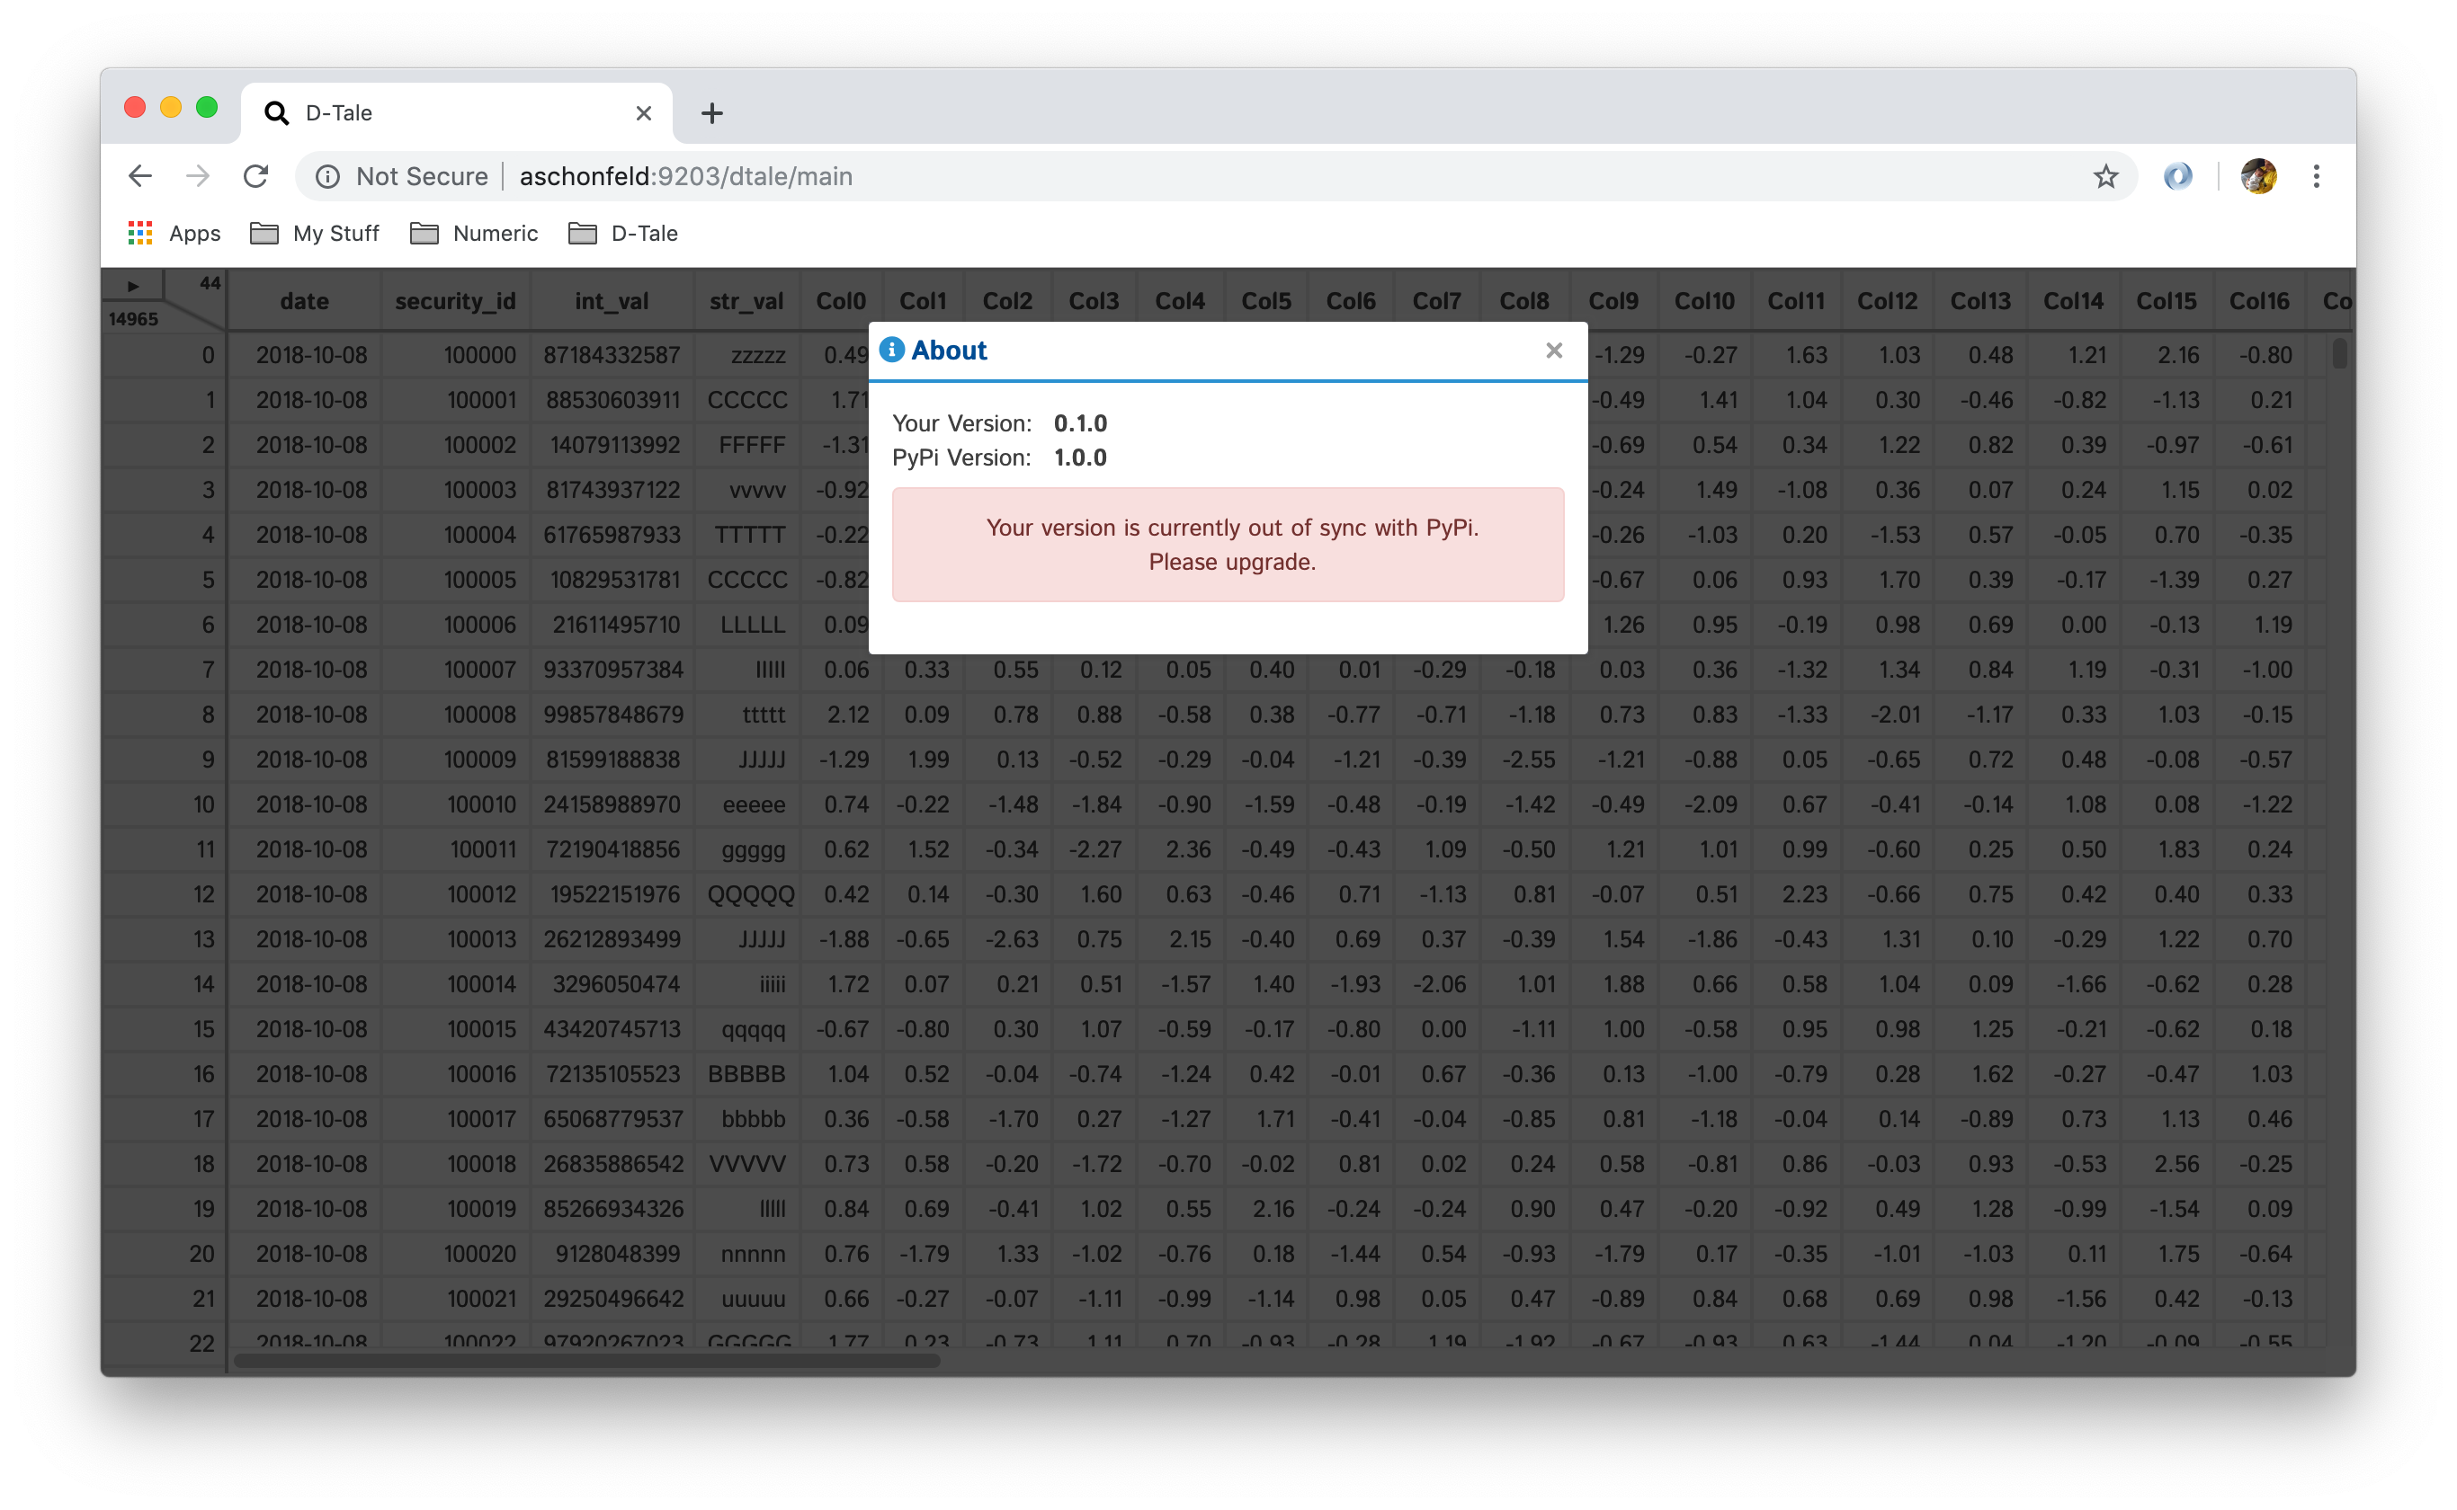Open Apps from bookmarks bar
Image resolution: width=2457 pixels, height=1510 pixels.
click(174, 234)
